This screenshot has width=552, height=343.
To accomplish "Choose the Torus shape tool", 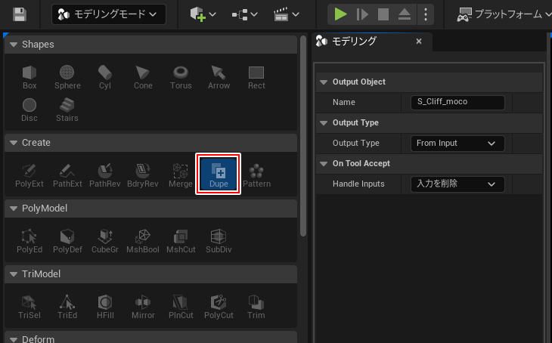I will coord(181,77).
